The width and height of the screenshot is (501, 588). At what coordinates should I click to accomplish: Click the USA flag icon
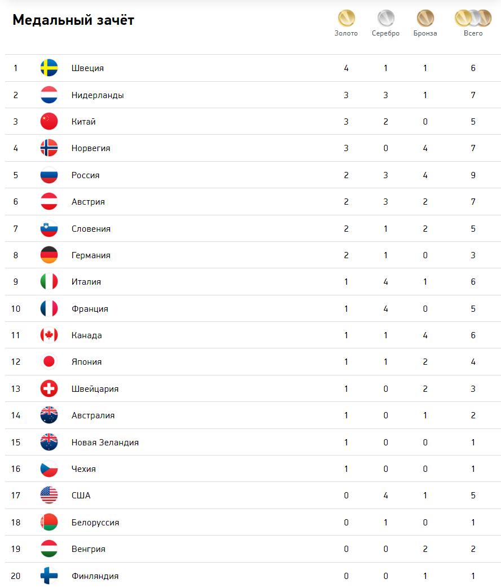pos(49,496)
